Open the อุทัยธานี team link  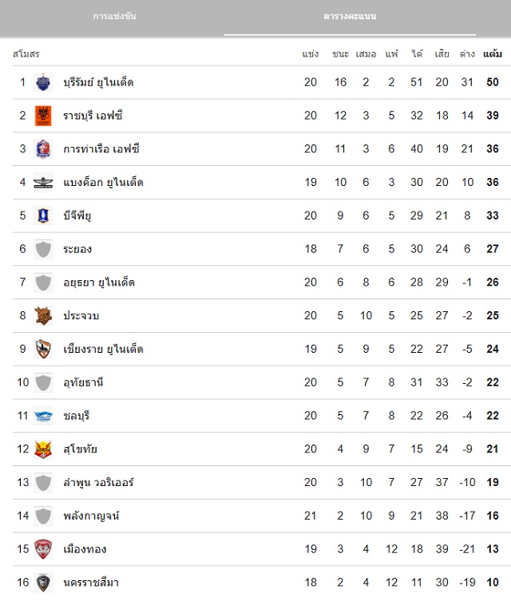point(84,382)
